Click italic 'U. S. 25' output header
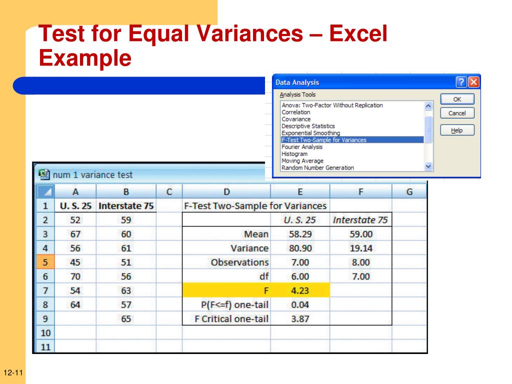Screen dimensions: 512x384 (300, 220)
